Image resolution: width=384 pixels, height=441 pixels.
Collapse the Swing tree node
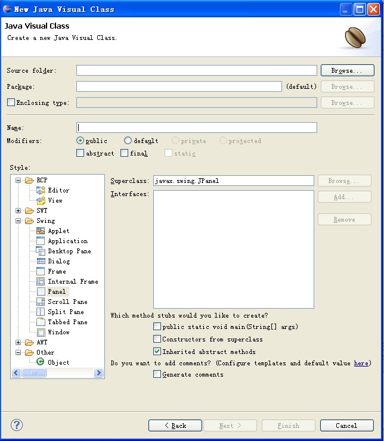[x=18, y=220]
